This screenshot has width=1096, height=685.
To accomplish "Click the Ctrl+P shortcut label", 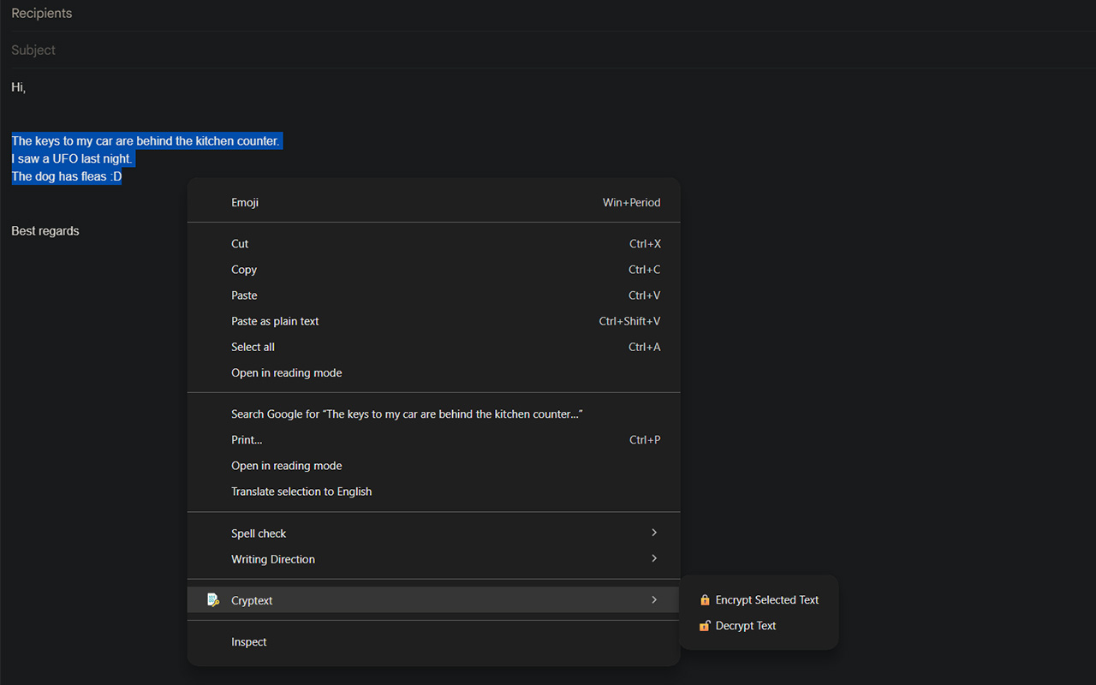I will (646, 440).
